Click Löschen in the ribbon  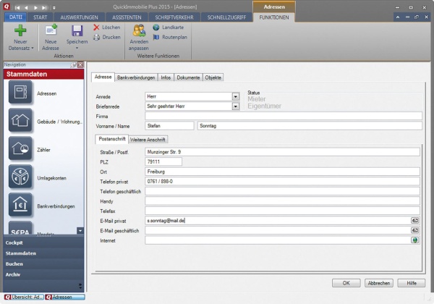pyautogui.click(x=107, y=27)
